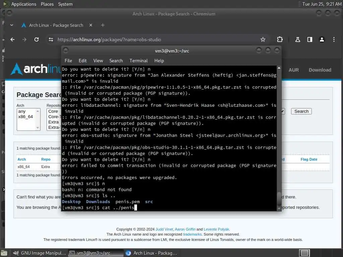343x257 pixels.
Task: Open Chromium extensions puzzle icon
Action: click(280, 39)
